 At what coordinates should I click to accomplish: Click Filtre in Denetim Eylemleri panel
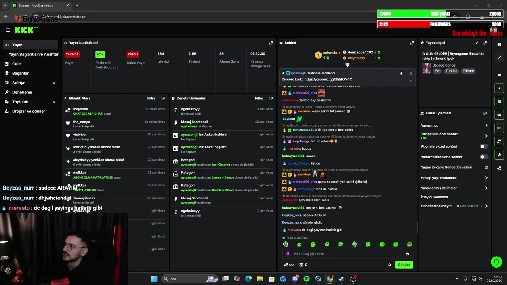click(259, 98)
